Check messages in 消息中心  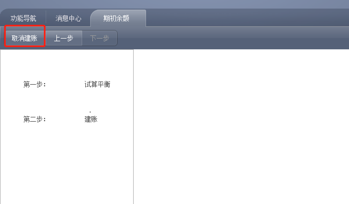click(x=68, y=18)
